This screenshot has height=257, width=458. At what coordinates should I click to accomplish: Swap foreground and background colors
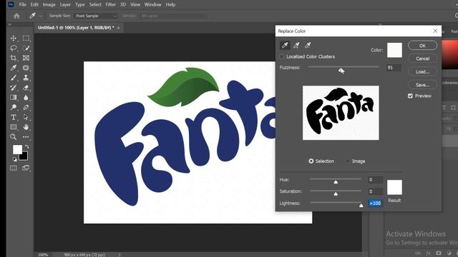(x=26, y=146)
